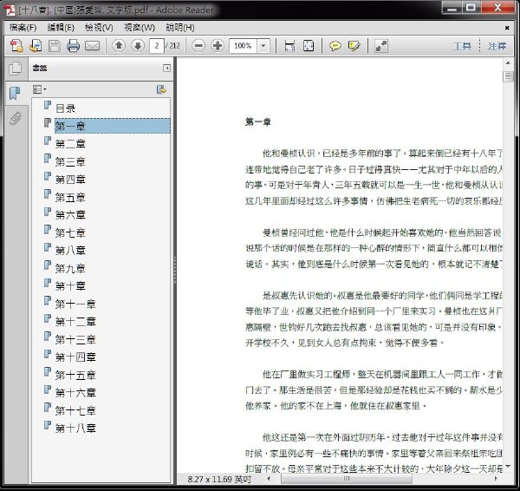Screen dimensions: 520x491
Task: Click the 8.27 x 11.69 英吋 page size
Action: (219, 479)
